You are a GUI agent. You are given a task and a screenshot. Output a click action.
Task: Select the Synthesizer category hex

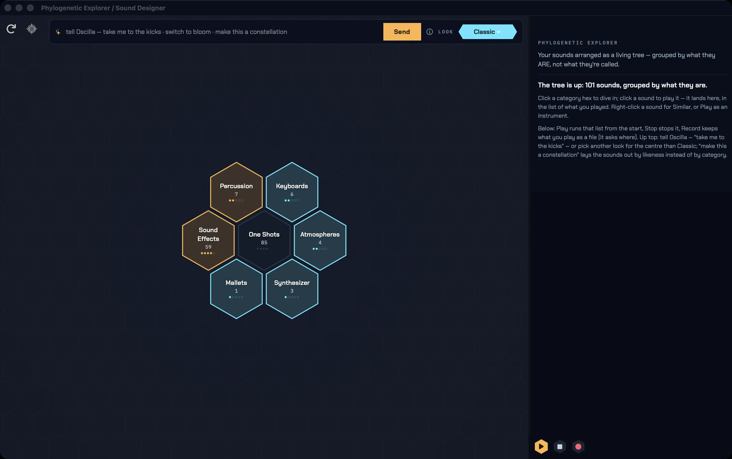point(292,289)
